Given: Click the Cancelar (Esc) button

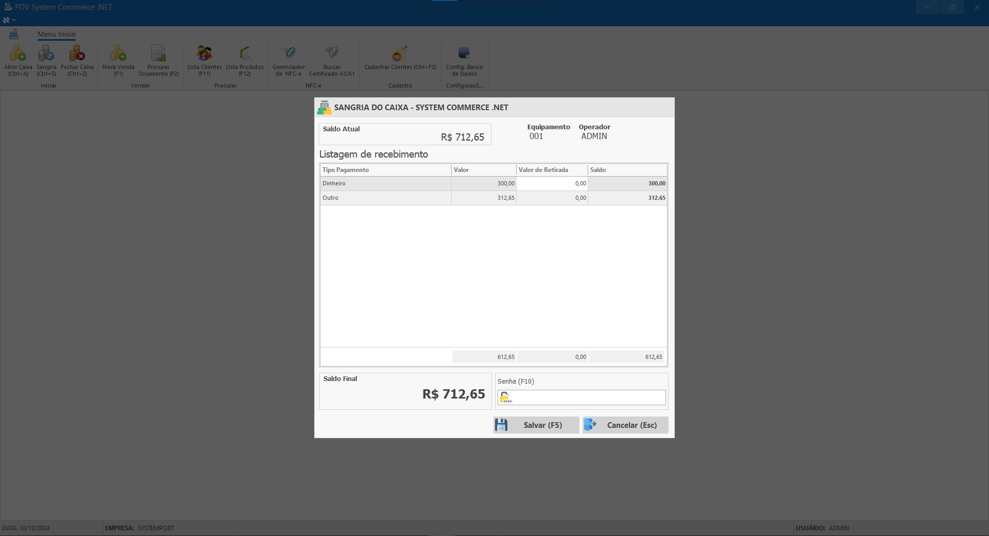Looking at the screenshot, I should 625,425.
